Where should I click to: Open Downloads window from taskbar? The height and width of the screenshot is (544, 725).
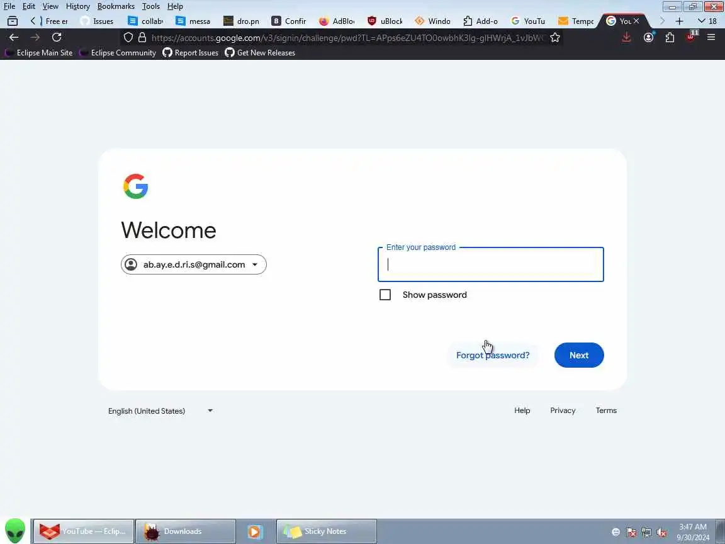[x=186, y=531]
